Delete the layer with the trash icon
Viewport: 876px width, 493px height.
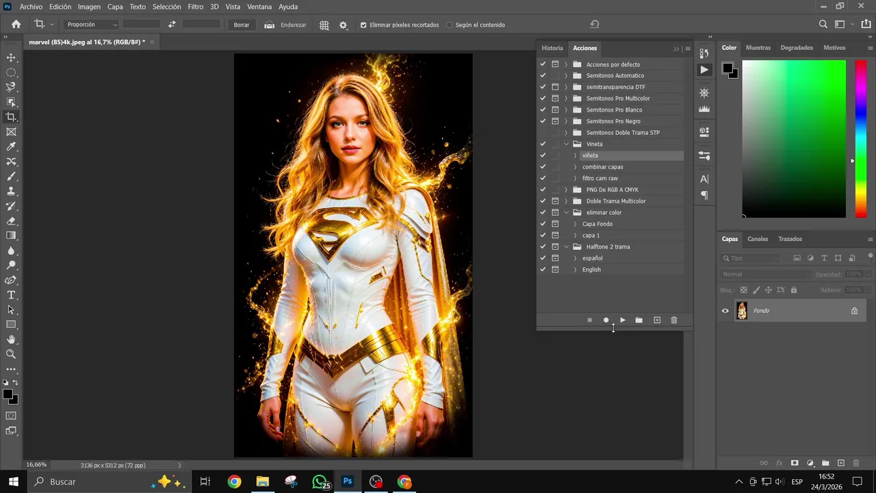(856, 464)
